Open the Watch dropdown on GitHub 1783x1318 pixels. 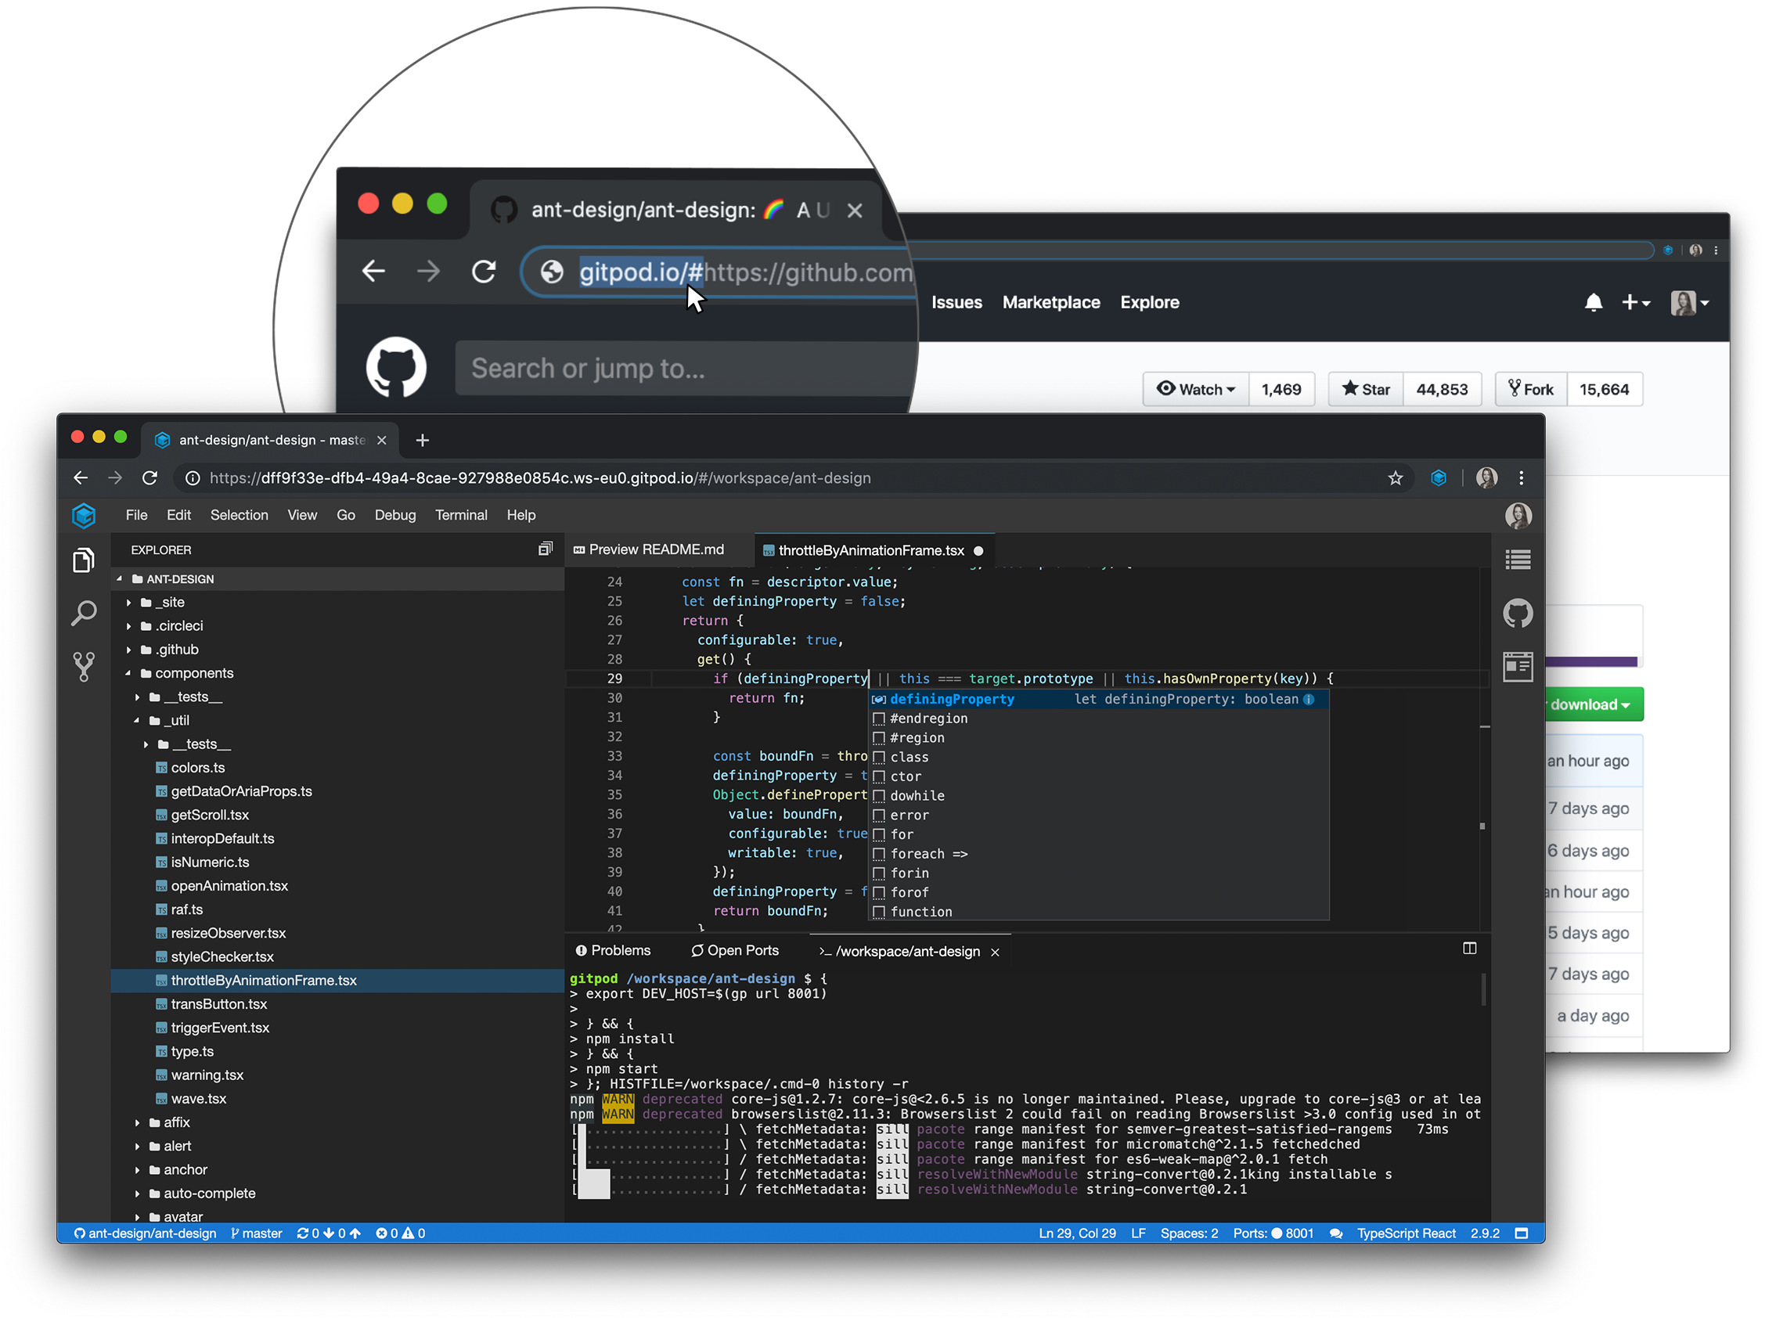click(1195, 389)
